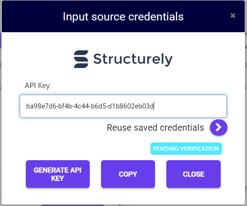Click blank white area below the buttons
The width and height of the screenshot is (247, 206).
click(123, 196)
